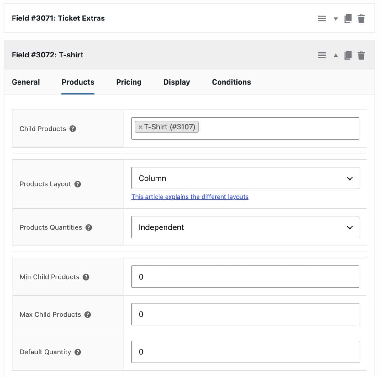Open the Conditions tab
Viewport: 380px width, 377px height.
pyautogui.click(x=231, y=82)
